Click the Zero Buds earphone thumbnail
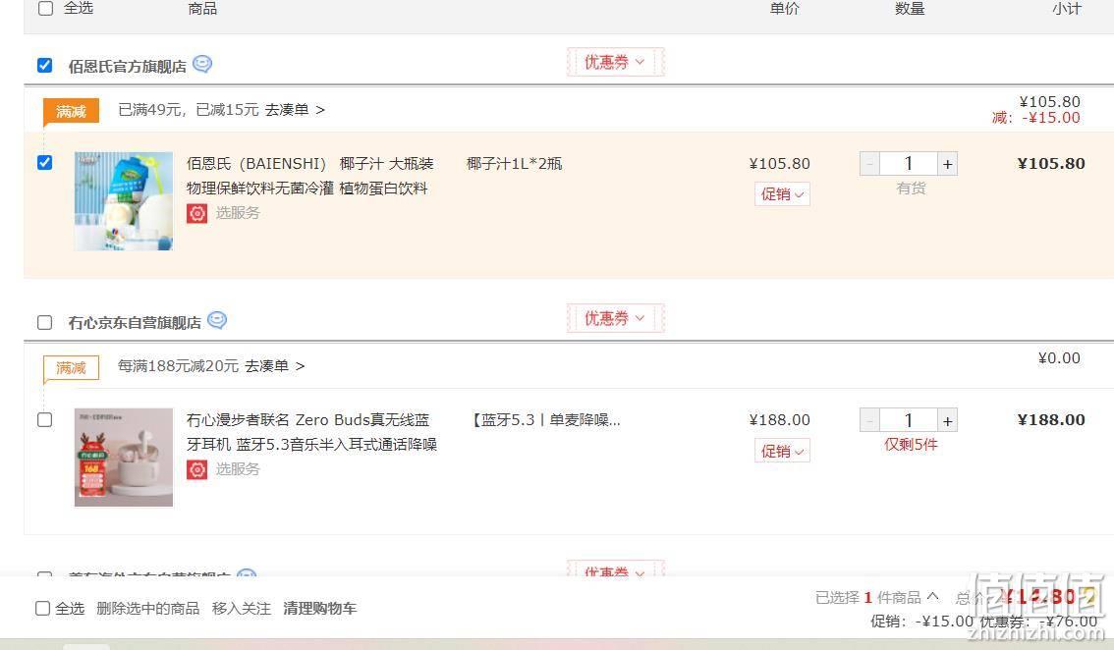Viewport: 1114px width, 650px height. coord(124,458)
